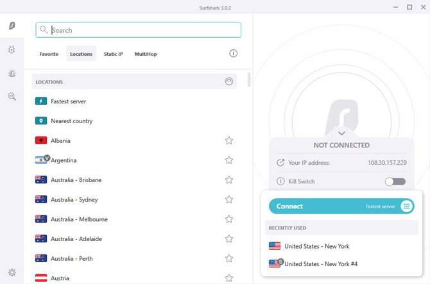The height and width of the screenshot is (284, 430).
Task: Click the Nearest country pin icon
Action: point(41,121)
